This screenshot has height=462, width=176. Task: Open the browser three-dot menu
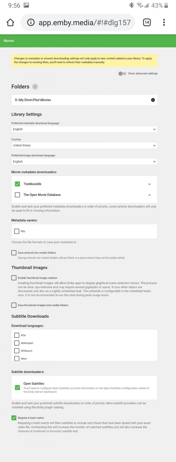point(164,23)
